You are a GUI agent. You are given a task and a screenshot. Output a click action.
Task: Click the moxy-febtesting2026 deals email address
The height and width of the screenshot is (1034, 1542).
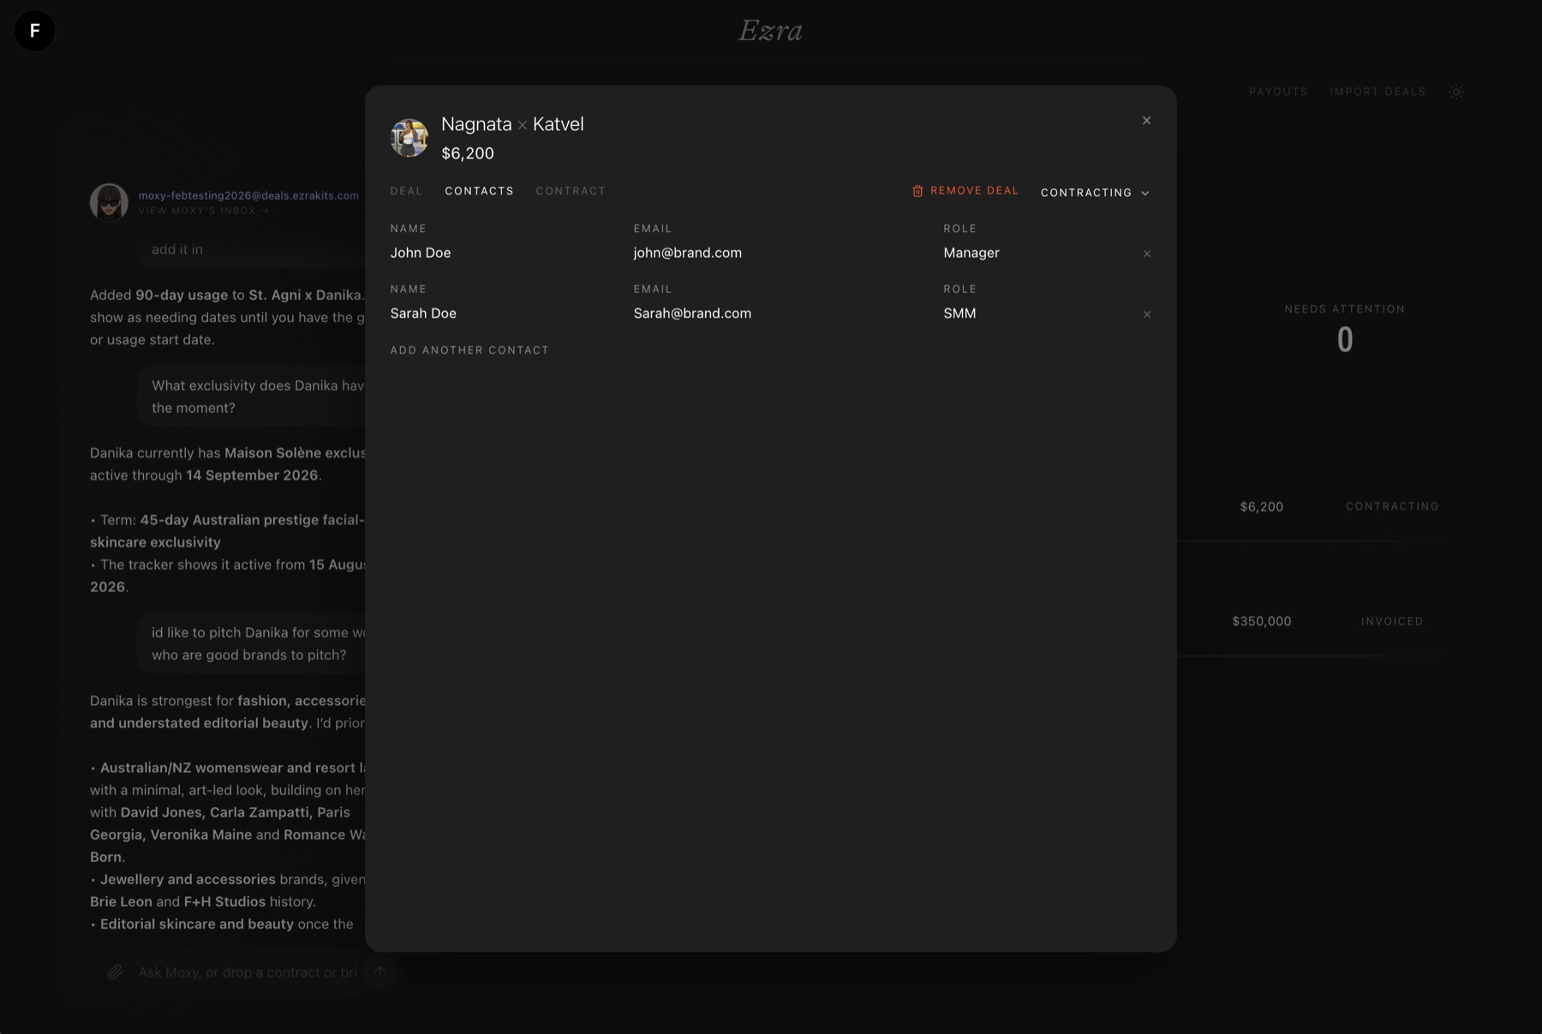click(x=248, y=195)
